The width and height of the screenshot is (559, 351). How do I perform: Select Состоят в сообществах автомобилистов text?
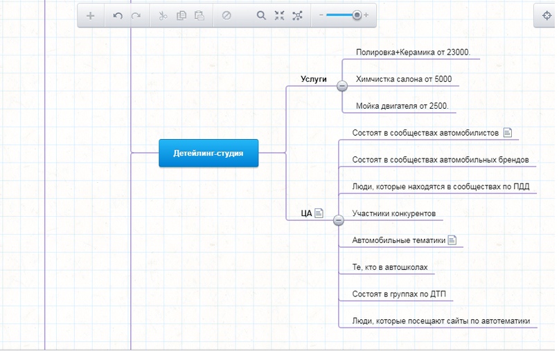tap(425, 133)
